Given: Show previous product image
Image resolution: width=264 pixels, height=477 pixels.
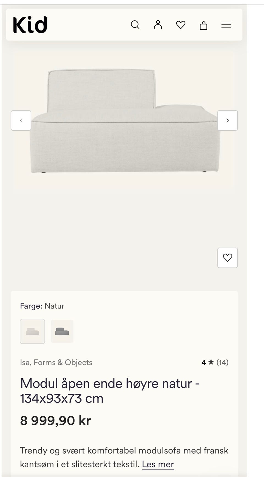Looking at the screenshot, I should 21,120.
